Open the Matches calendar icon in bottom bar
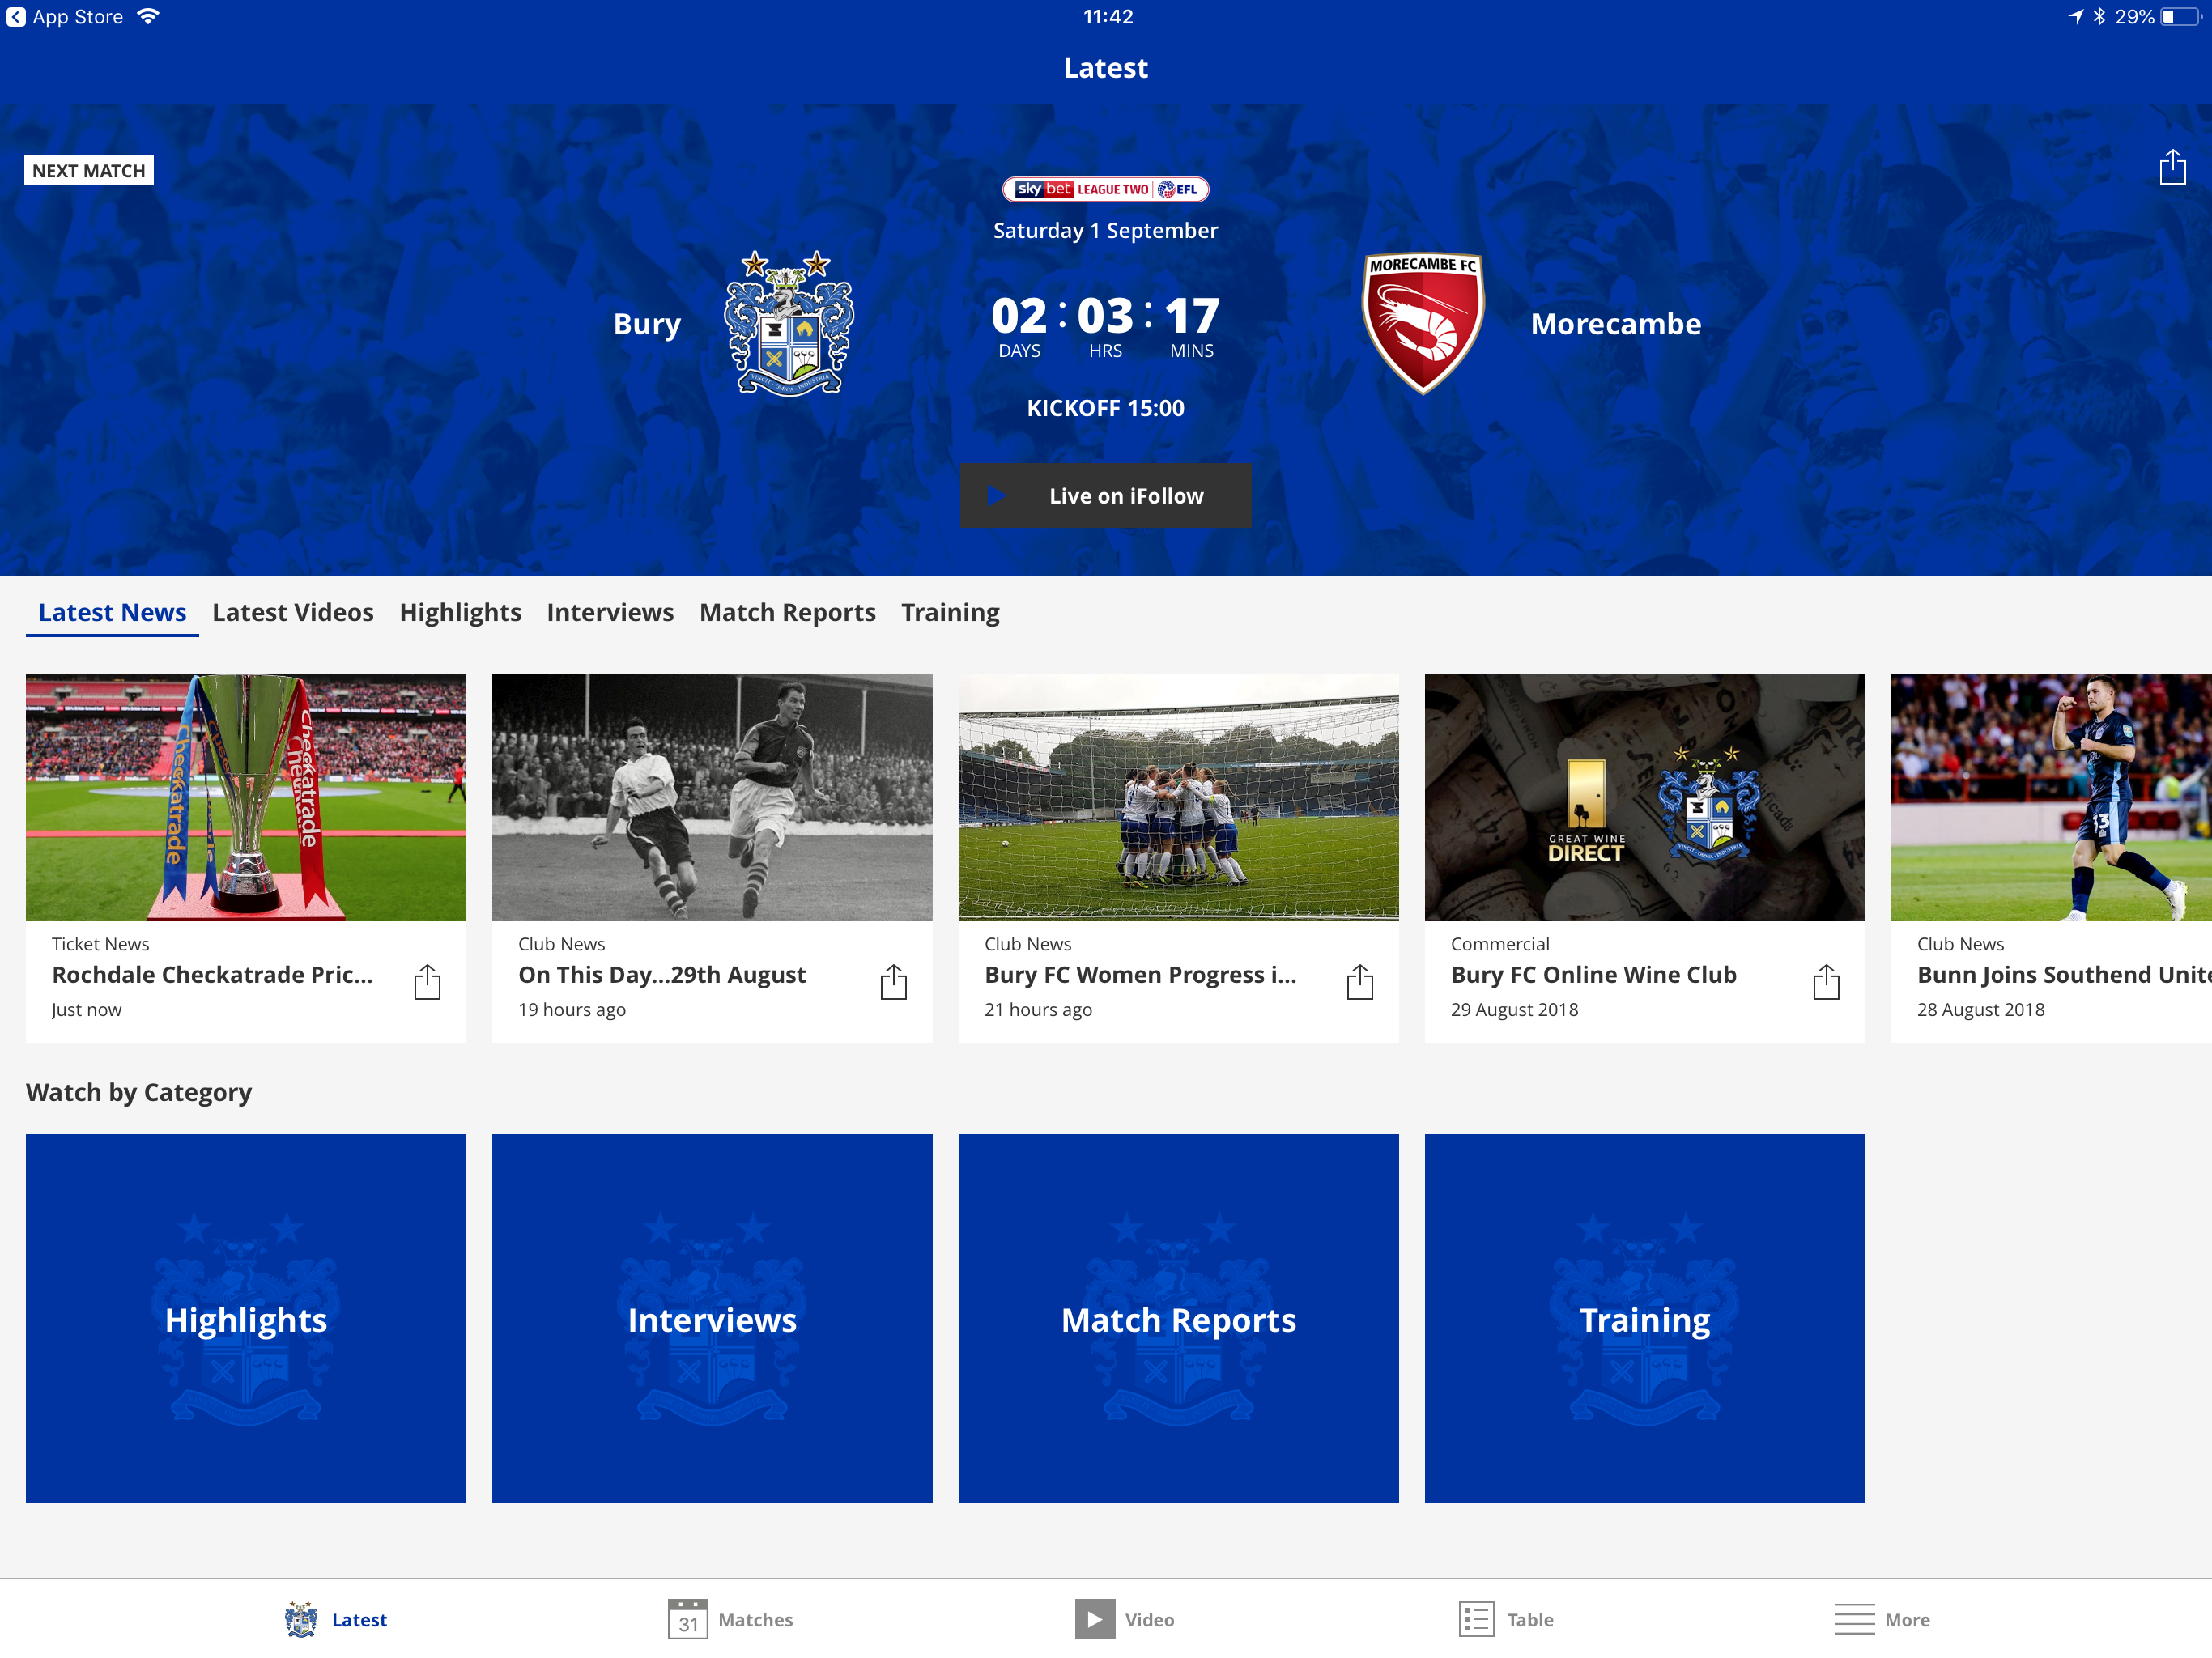Viewport: 2212px width, 1658px height. pyautogui.click(x=688, y=1619)
